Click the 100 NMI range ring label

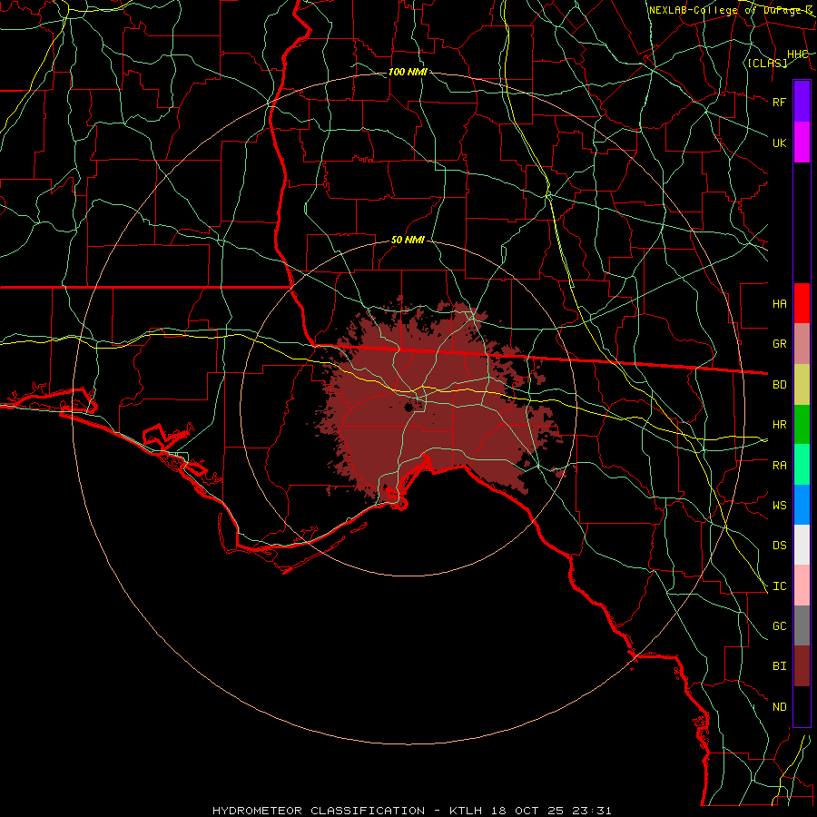click(x=408, y=72)
